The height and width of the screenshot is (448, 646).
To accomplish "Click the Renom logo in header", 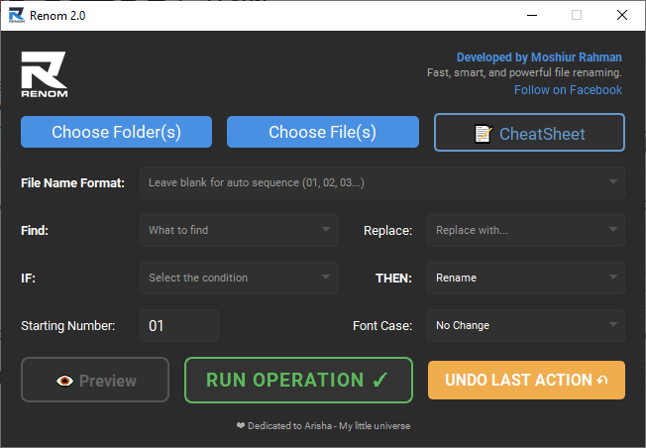I will click(44, 74).
